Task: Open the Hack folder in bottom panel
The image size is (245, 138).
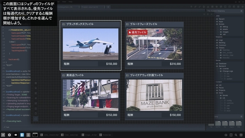Action: tap(232, 125)
